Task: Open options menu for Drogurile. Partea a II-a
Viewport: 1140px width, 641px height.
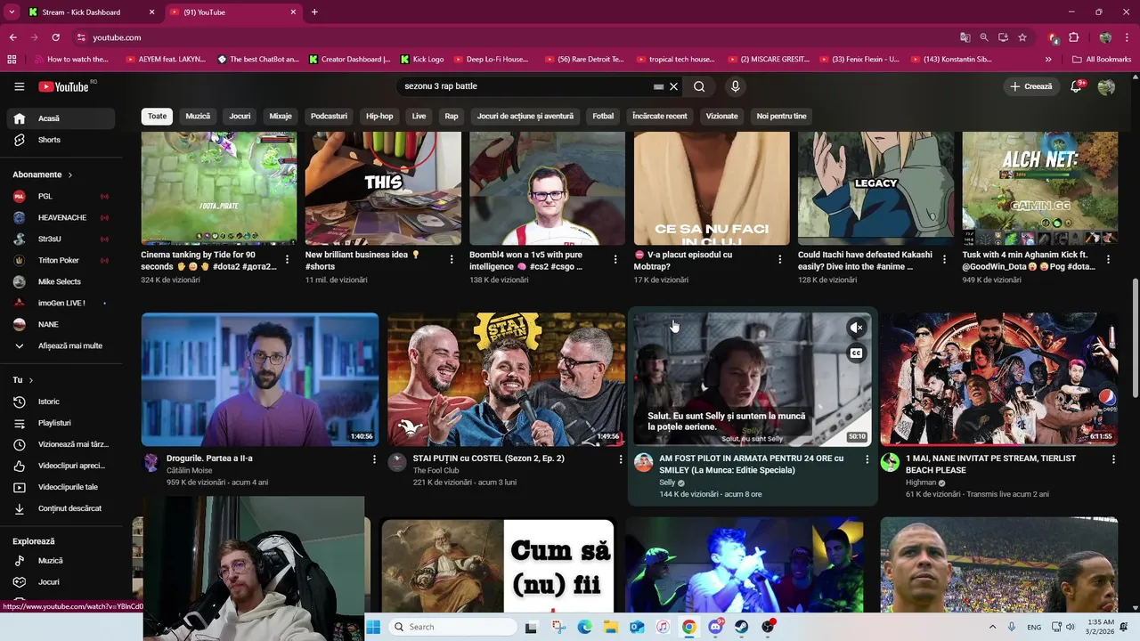Action: pos(374,459)
